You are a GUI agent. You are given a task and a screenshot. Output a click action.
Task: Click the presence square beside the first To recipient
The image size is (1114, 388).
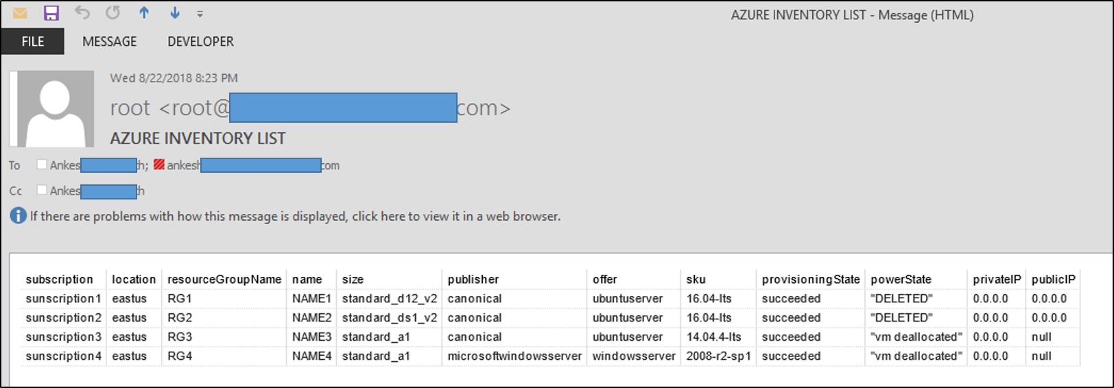click(x=42, y=165)
